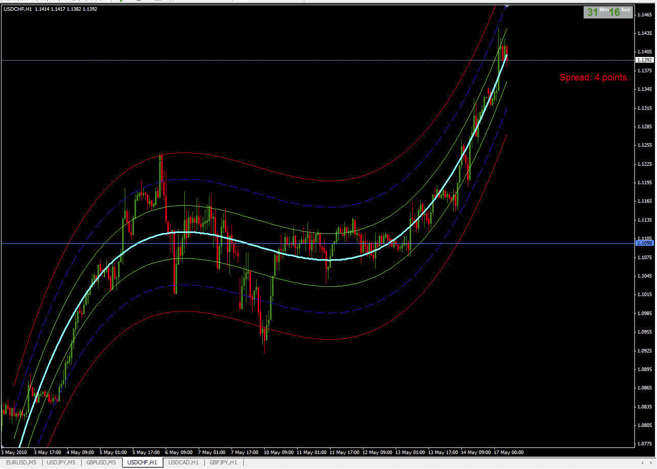The image size is (657, 469).
Task: Click price scale value 1.1435
Action: pyautogui.click(x=645, y=33)
